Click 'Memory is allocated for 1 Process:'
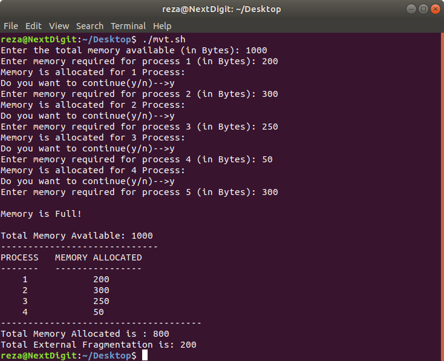 pyautogui.click(x=93, y=72)
